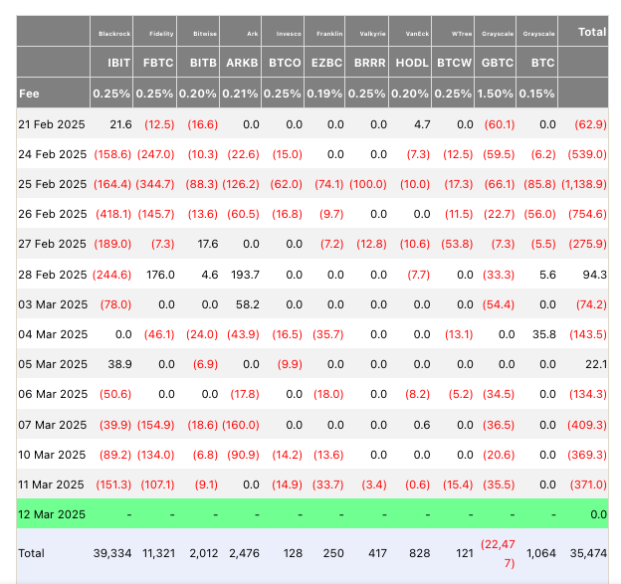Screen dimensions: 621x584
Task: Click the (100.0) BRRR value on 25 Feb
Action: point(368,184)
